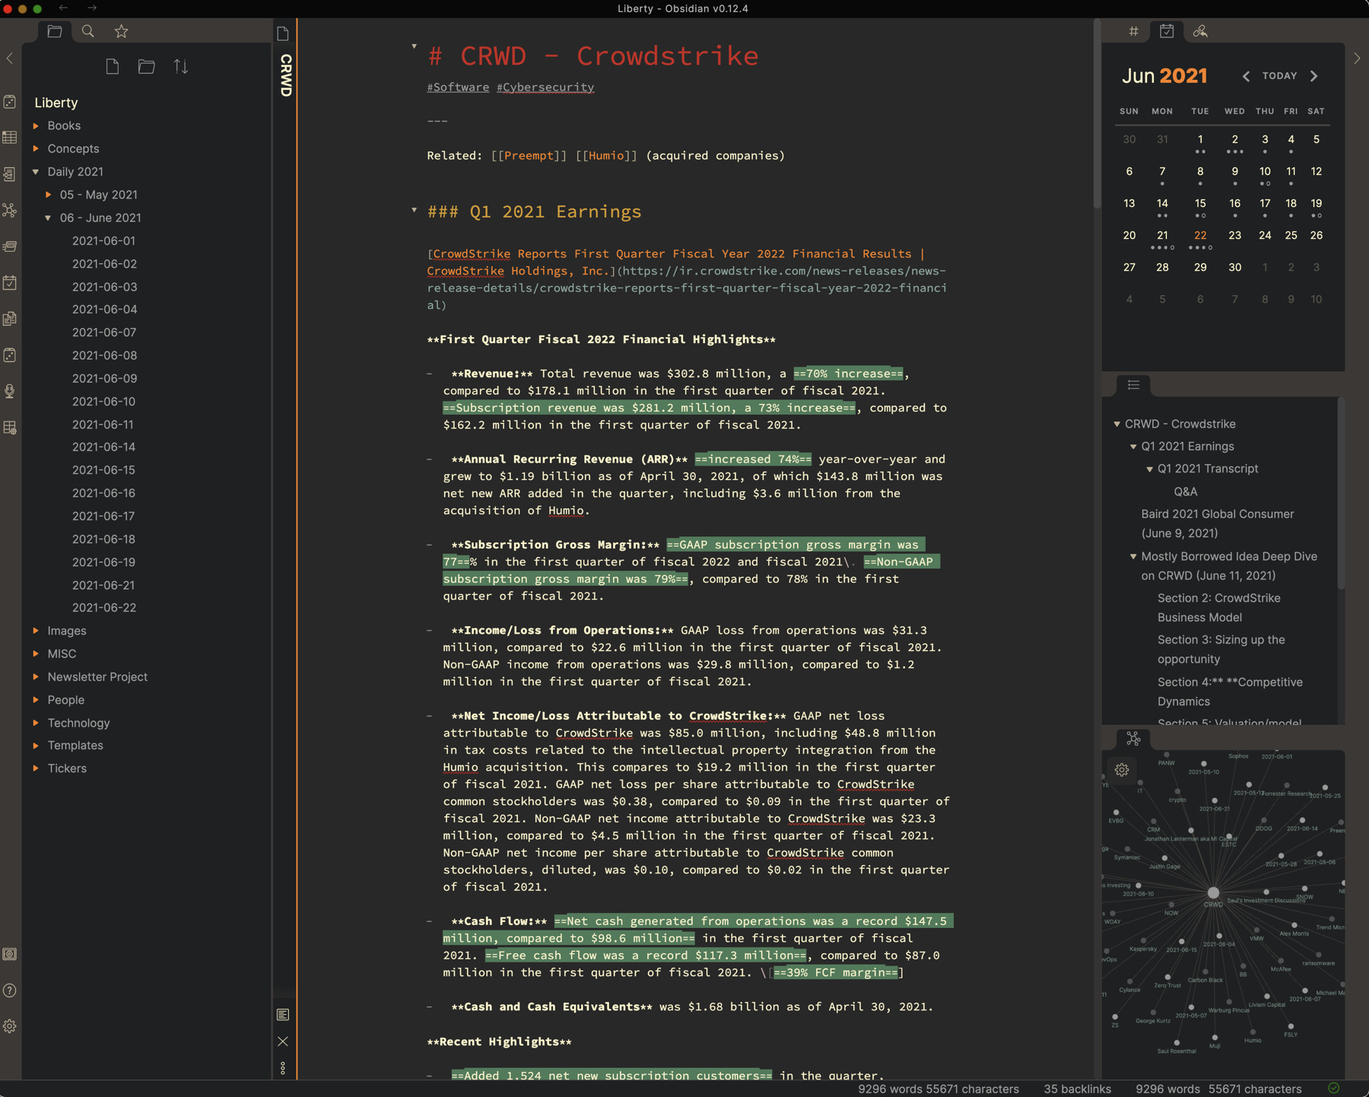
Task: Open the Templates folder
Action: click(75, 746)
